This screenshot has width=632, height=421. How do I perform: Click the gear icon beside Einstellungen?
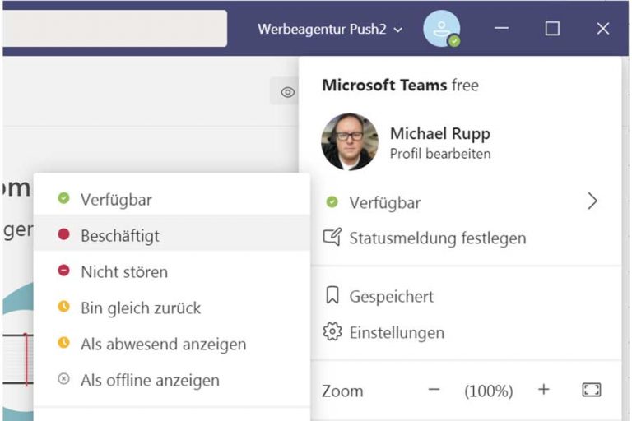[332, 331]
